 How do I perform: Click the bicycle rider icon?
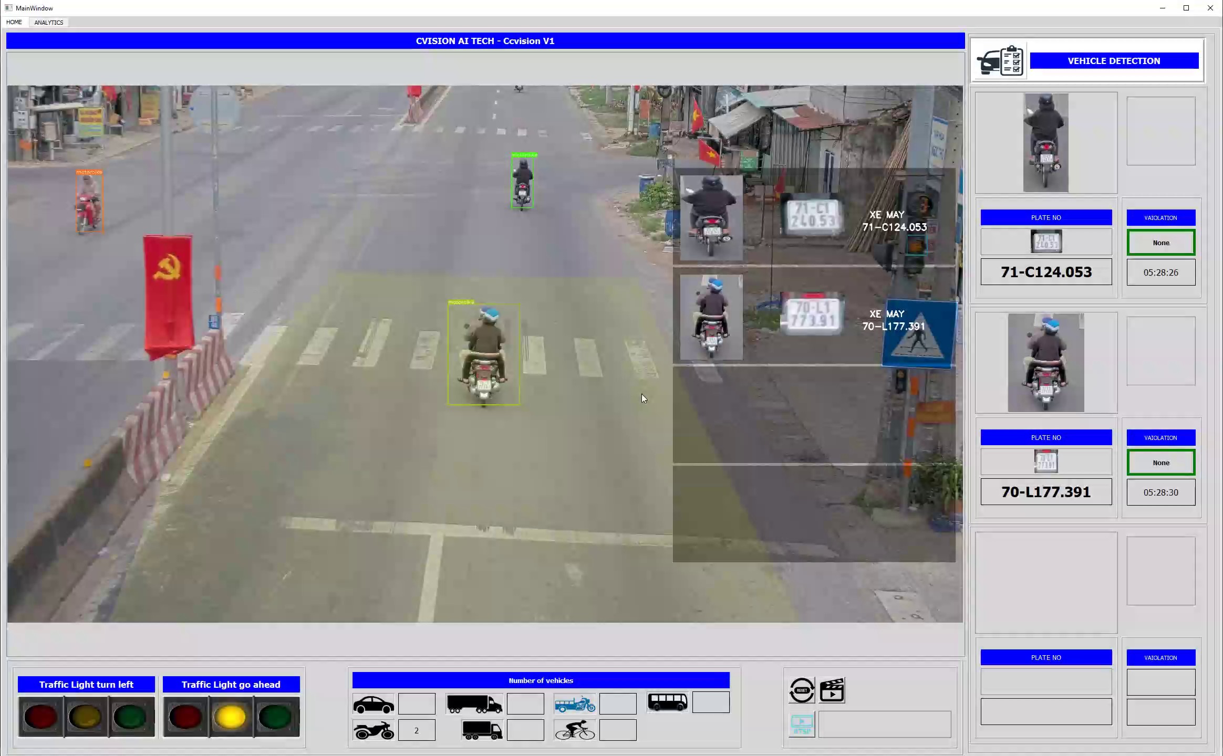(575, 730)
